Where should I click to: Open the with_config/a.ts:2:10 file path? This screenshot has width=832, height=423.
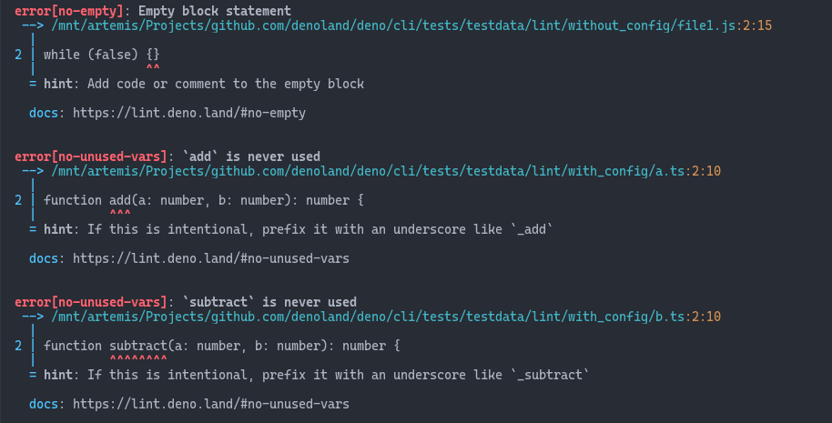tap(386, 171)
